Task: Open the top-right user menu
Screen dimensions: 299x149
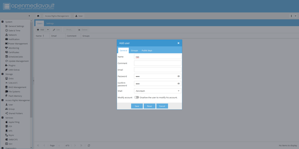Action: click(x=293, y=16)
